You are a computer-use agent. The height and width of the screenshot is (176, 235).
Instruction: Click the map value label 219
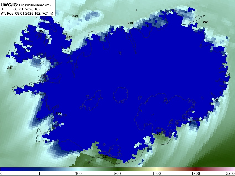point(130,23)
